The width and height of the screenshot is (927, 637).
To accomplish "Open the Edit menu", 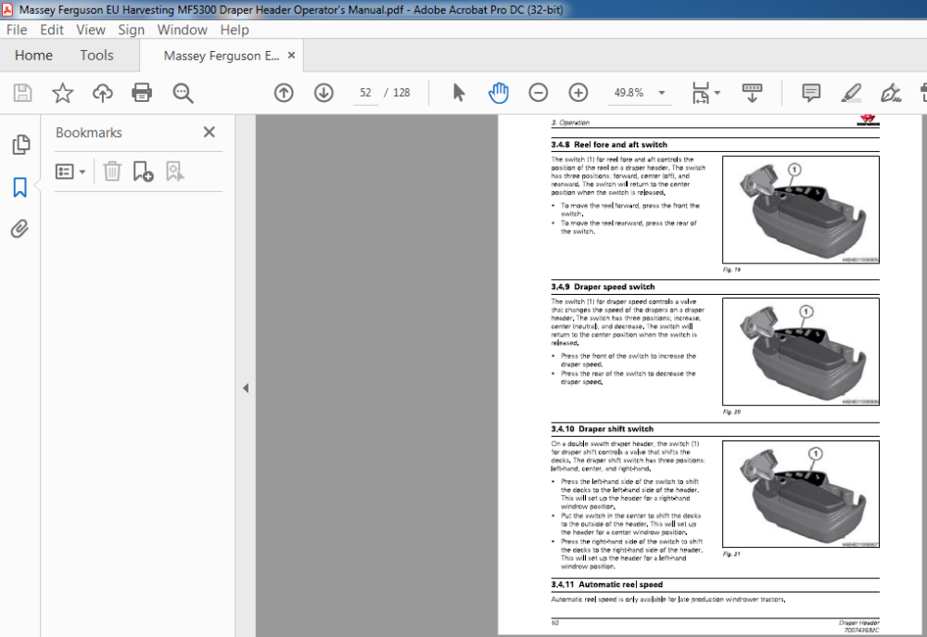I will (52, 30).
